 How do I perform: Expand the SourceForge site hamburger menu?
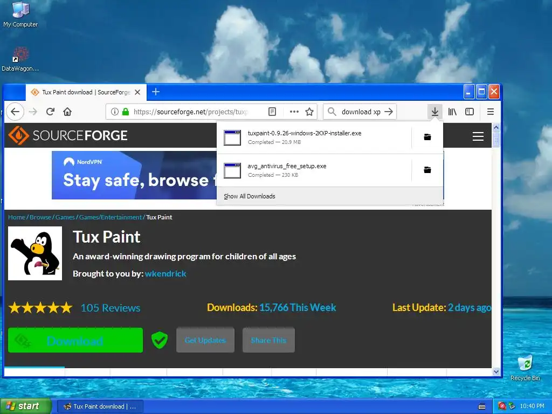point(478,136)
